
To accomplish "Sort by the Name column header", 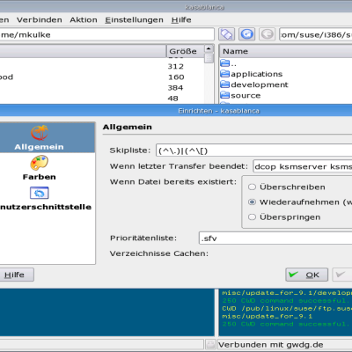I will point(286,51).
